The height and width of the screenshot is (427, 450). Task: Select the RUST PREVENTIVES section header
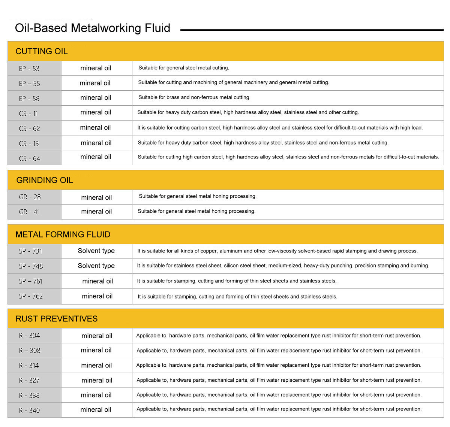tap(57, 319)
